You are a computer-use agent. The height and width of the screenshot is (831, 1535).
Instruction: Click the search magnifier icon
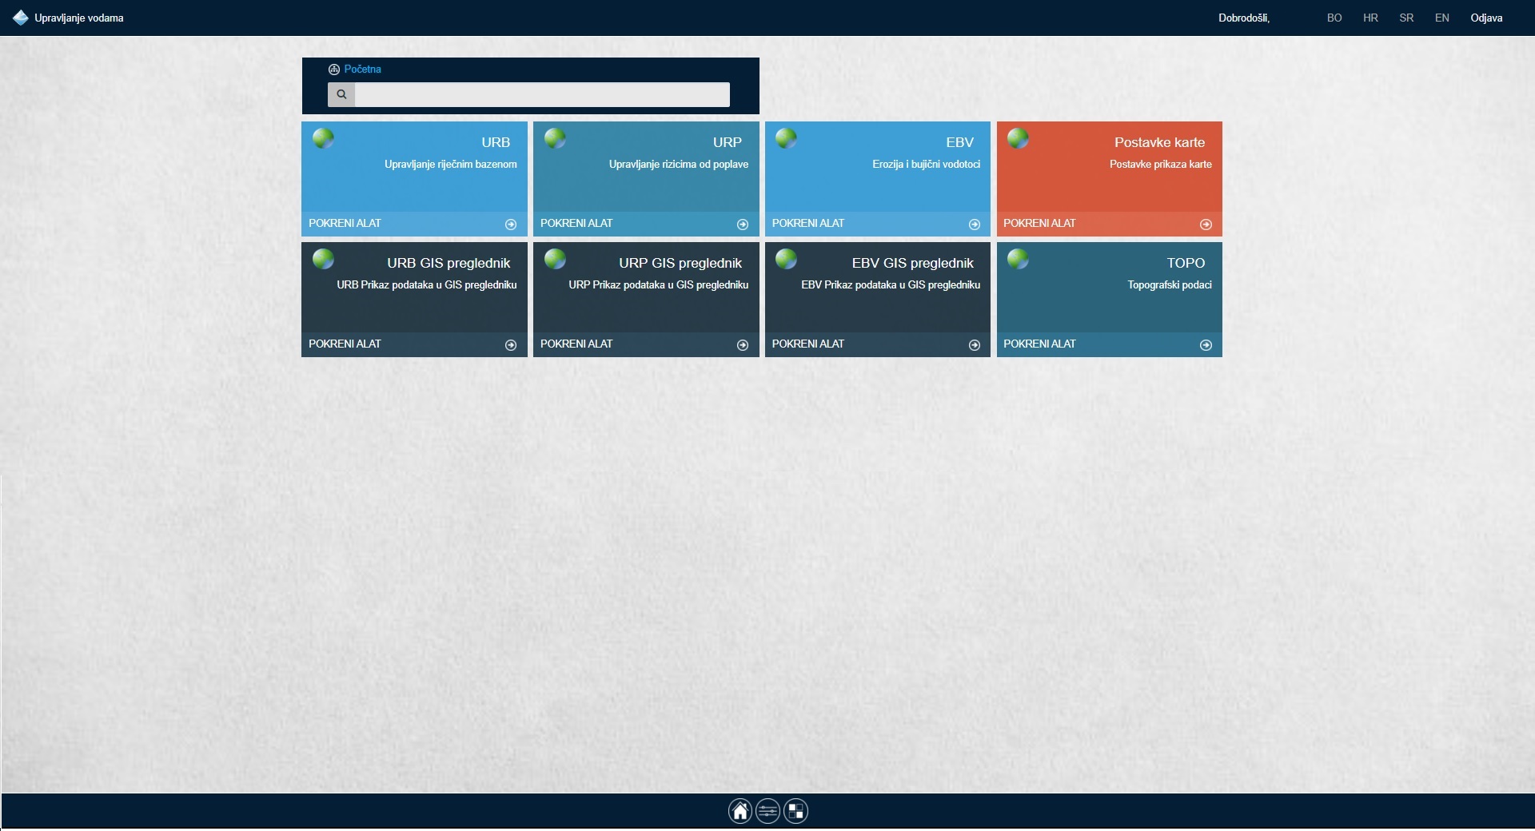tap(341, 94)
